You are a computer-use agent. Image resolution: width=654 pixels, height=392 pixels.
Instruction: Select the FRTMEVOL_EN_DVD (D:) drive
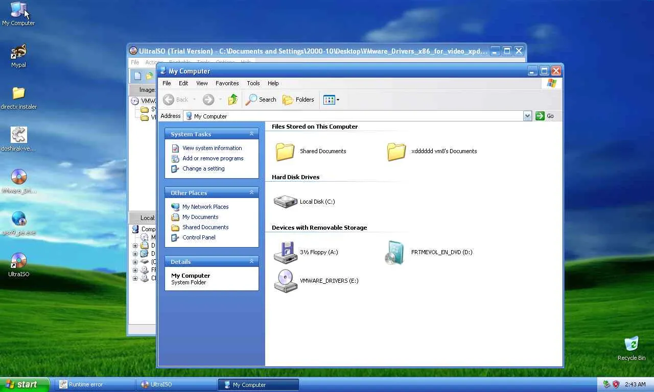point(429,252)
